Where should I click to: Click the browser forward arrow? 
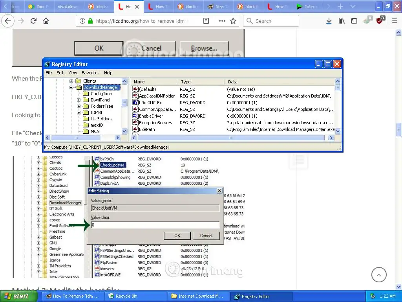pos(21,21)
